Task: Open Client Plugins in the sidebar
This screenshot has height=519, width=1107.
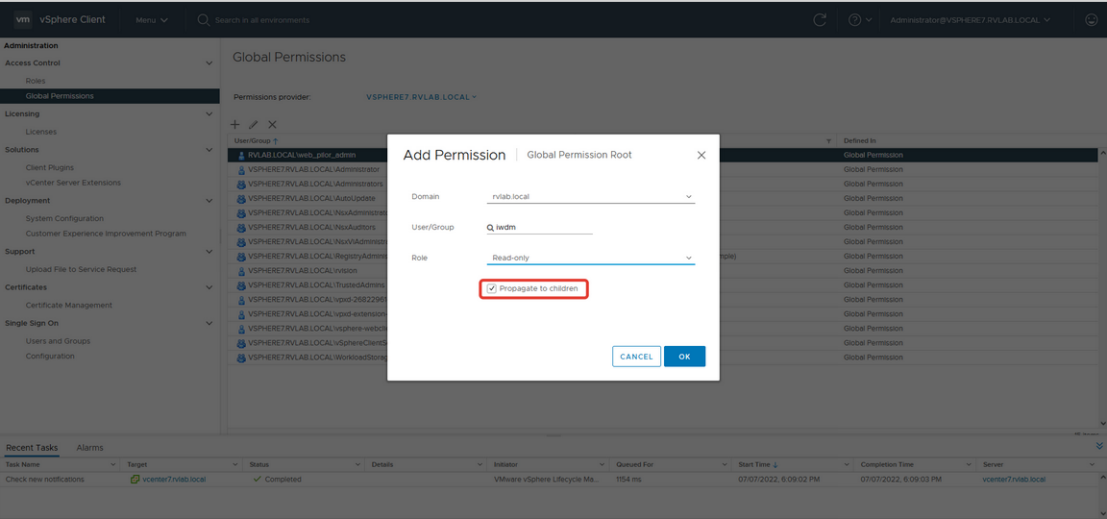Action: point(49,167)
